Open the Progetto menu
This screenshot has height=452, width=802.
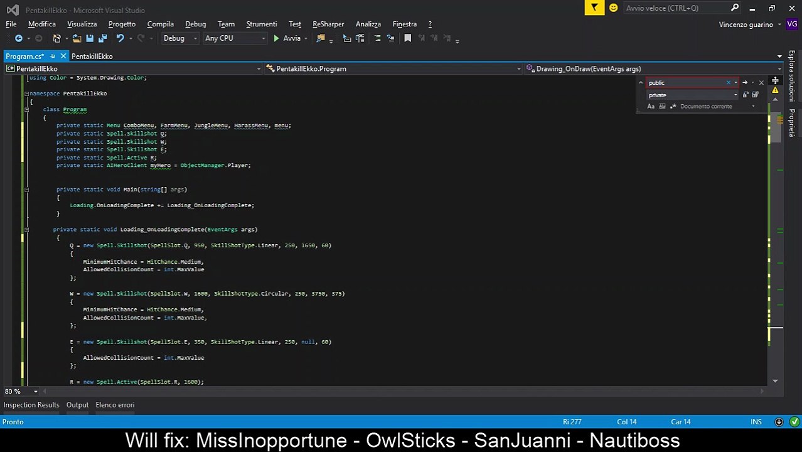(122, 24)
